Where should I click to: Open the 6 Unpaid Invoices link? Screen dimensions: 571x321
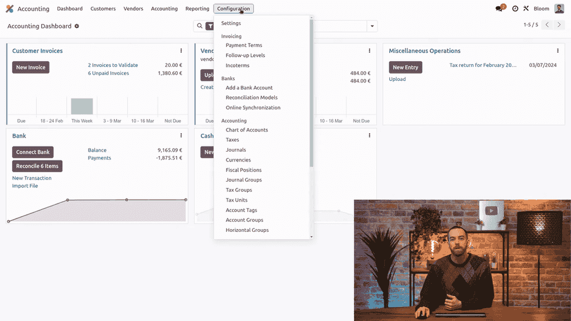coord(108,73)
